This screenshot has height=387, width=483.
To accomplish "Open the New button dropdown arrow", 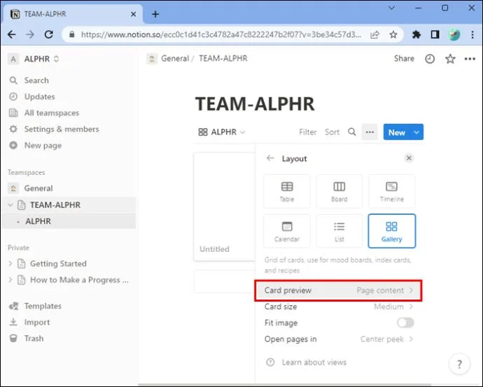I will (x=416, y=132).
